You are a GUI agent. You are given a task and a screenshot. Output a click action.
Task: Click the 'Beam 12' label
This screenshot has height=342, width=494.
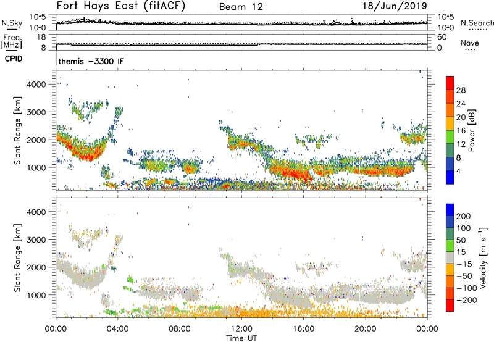pyautogui.click(x=241, y=7)
